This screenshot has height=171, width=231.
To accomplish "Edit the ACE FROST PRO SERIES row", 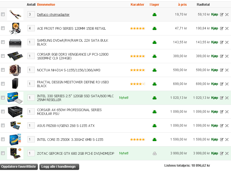I will 221,28.
